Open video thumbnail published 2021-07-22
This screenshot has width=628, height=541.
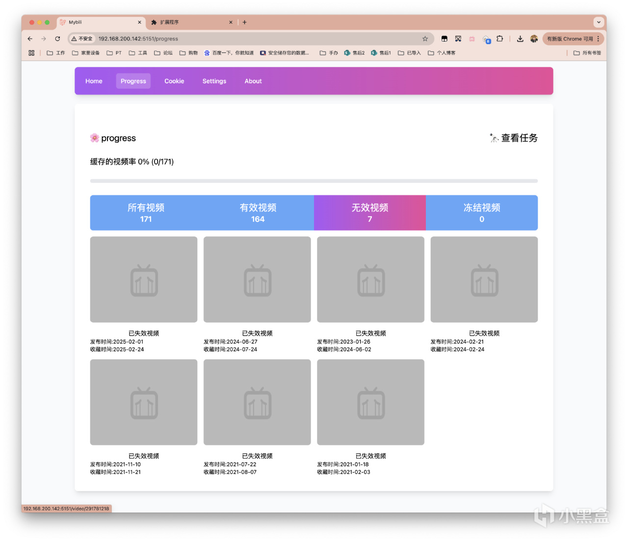pos(257,402)
